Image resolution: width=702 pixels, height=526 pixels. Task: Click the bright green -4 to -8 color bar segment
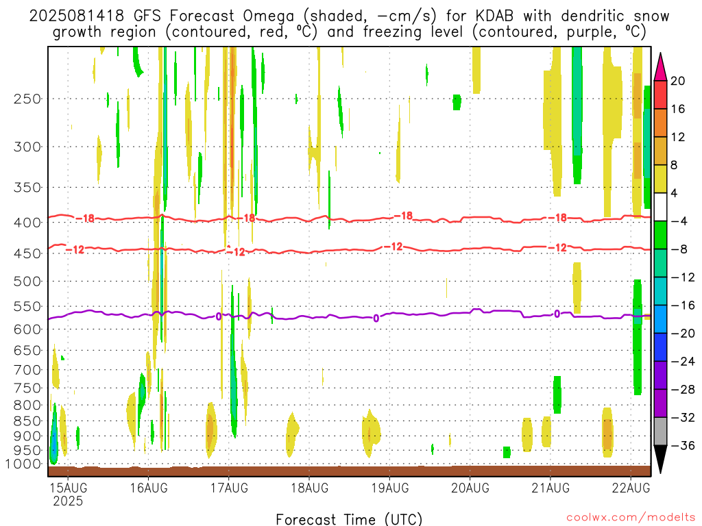660,236
